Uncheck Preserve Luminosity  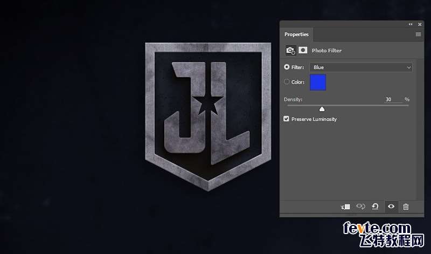click(287, 119)
